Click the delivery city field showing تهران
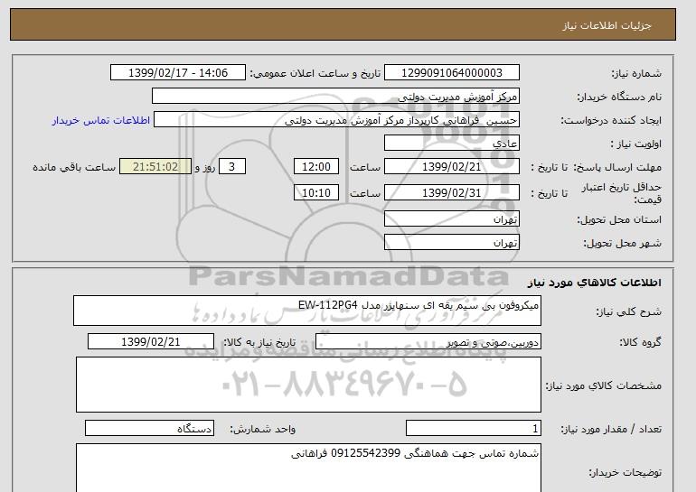The image size is (696, 492). (x=451, y=243)
